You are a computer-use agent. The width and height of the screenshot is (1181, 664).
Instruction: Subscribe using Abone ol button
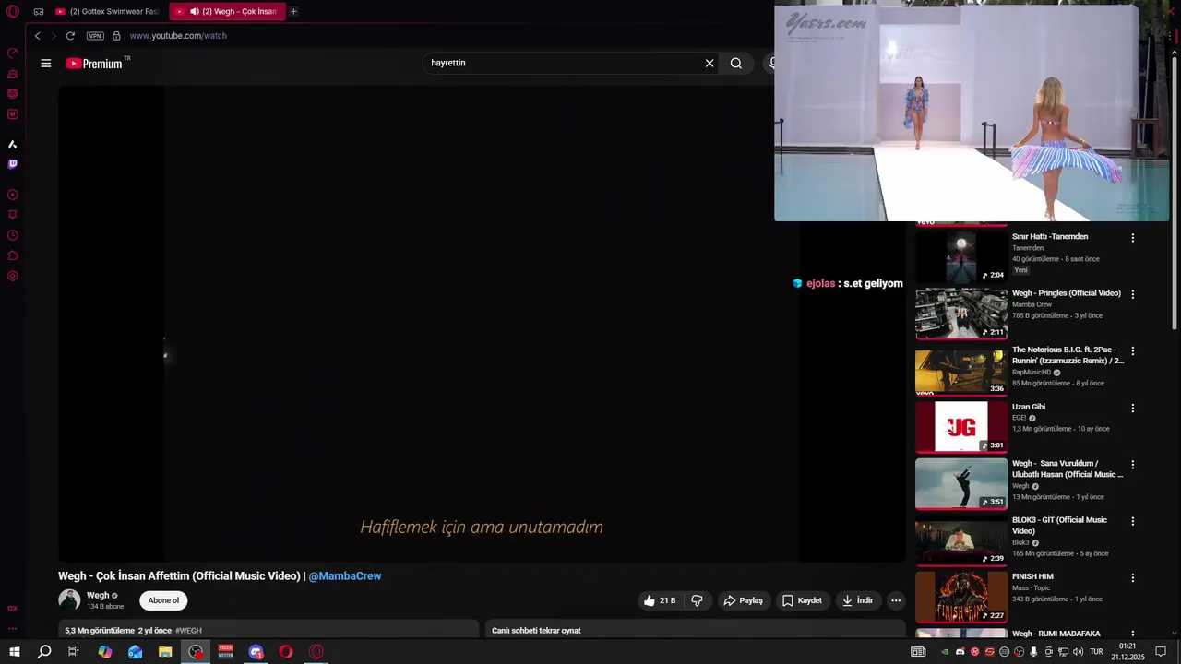163,600
